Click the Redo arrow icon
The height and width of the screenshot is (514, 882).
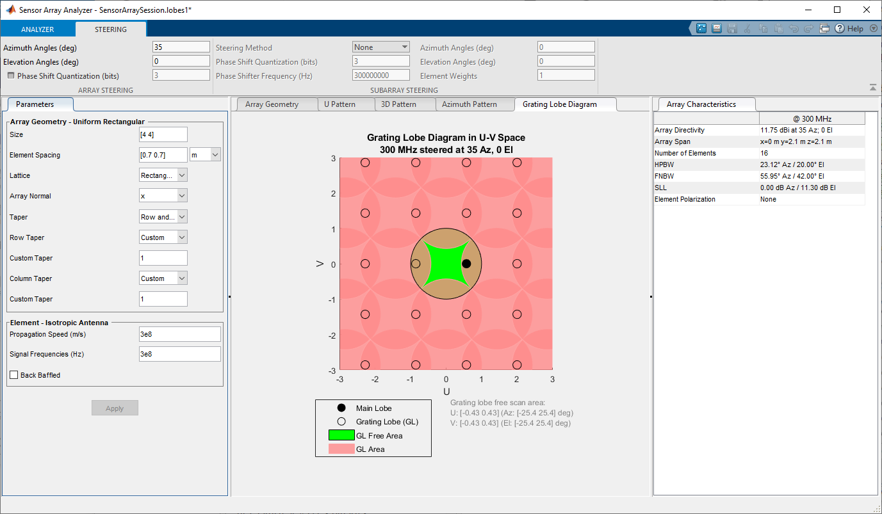(809, 28)
